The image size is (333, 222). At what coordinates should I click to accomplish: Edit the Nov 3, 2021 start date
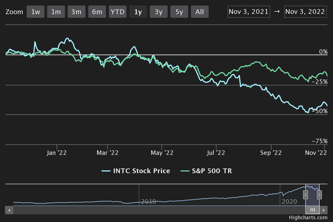point(249,12)
